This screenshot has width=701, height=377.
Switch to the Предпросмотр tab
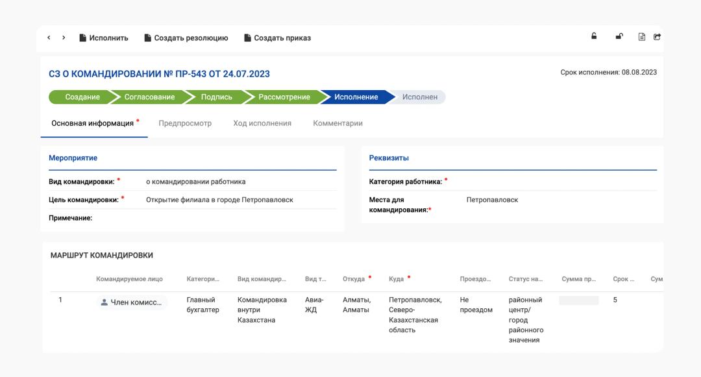[185, 123]
